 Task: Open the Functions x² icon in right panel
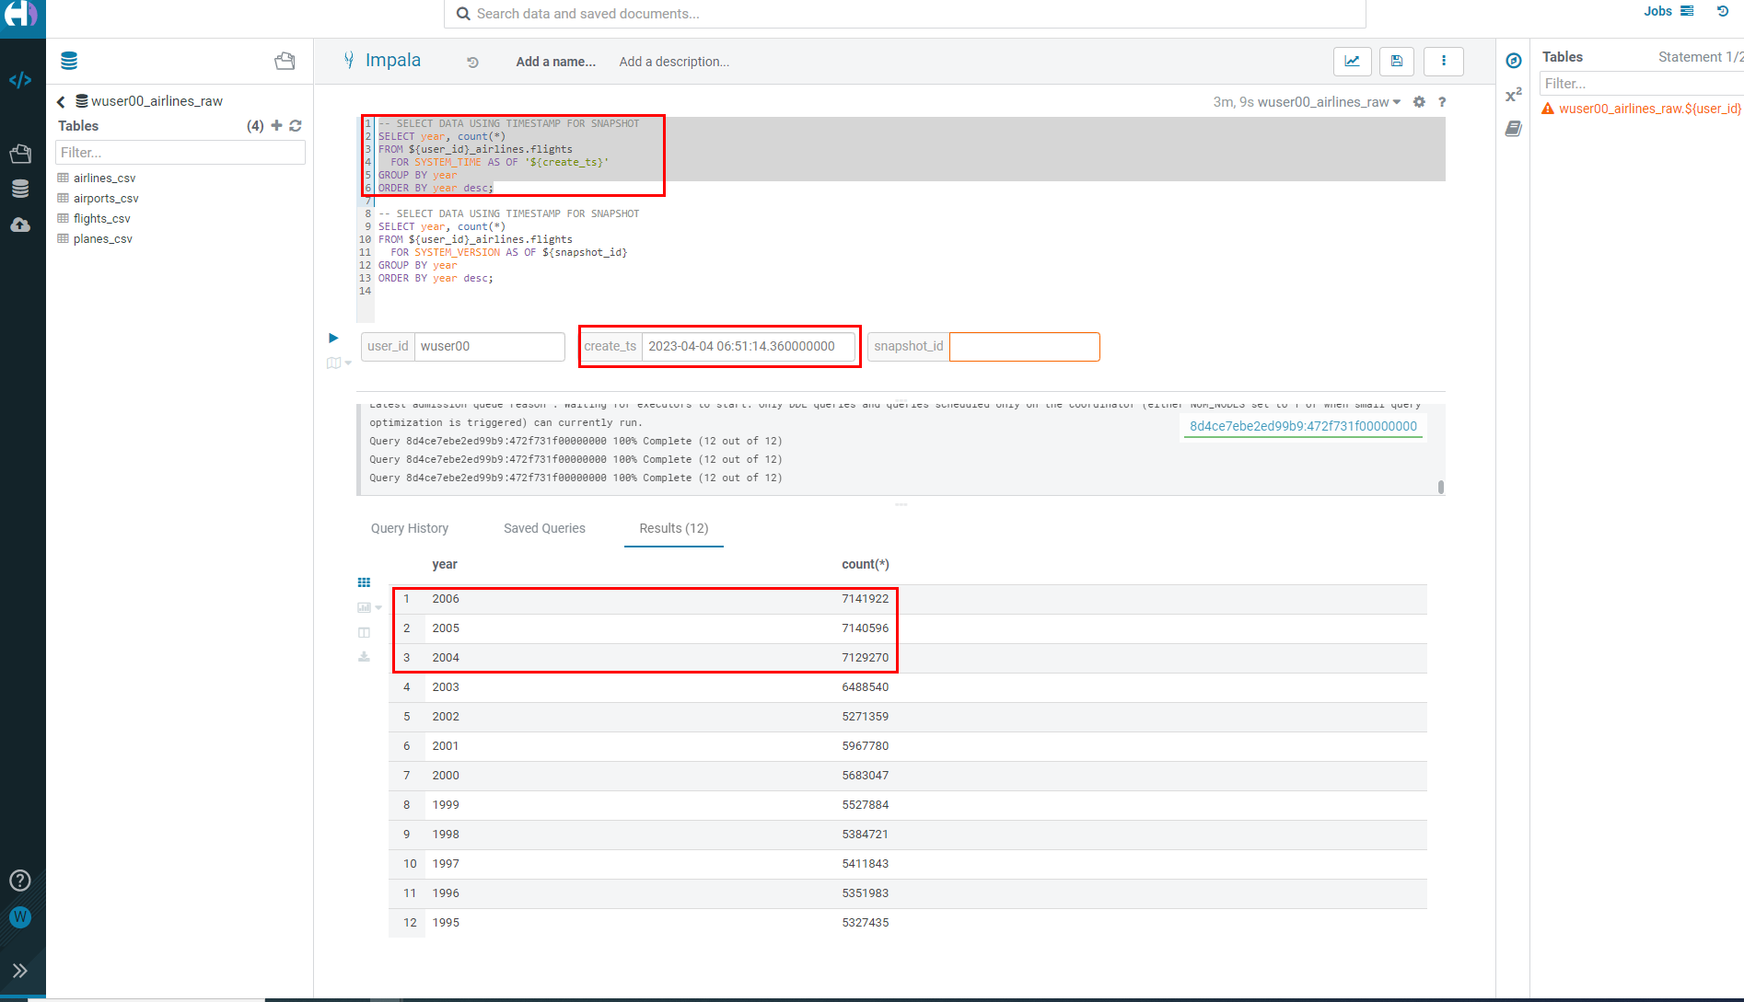click(x=1514, y=95)
